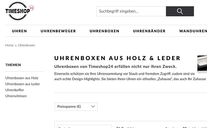This screenshot has width=207, height=128.
Task: Open Uhrenboxen aus Leder topic
Action: 22,84
